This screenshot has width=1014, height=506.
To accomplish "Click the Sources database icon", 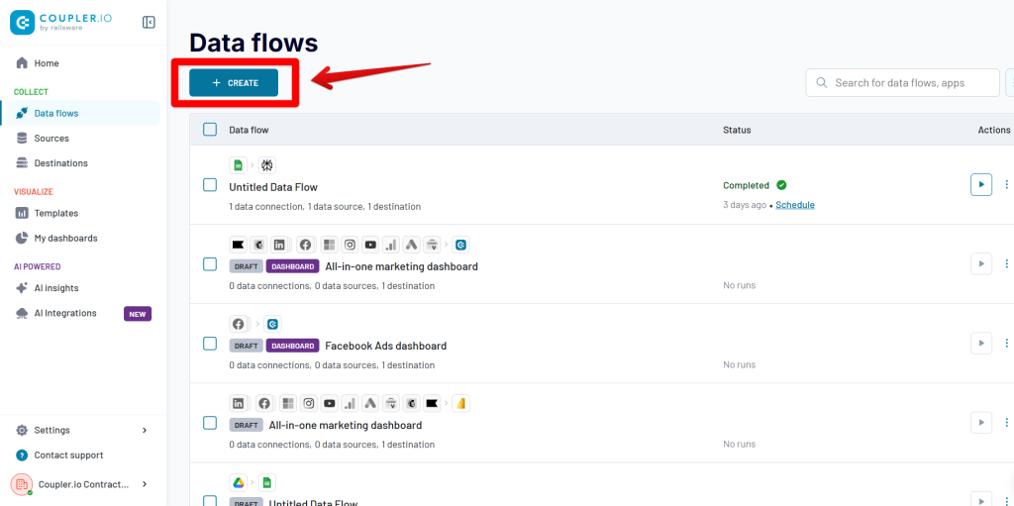I will pyautogui.click(x=22, y=138).
